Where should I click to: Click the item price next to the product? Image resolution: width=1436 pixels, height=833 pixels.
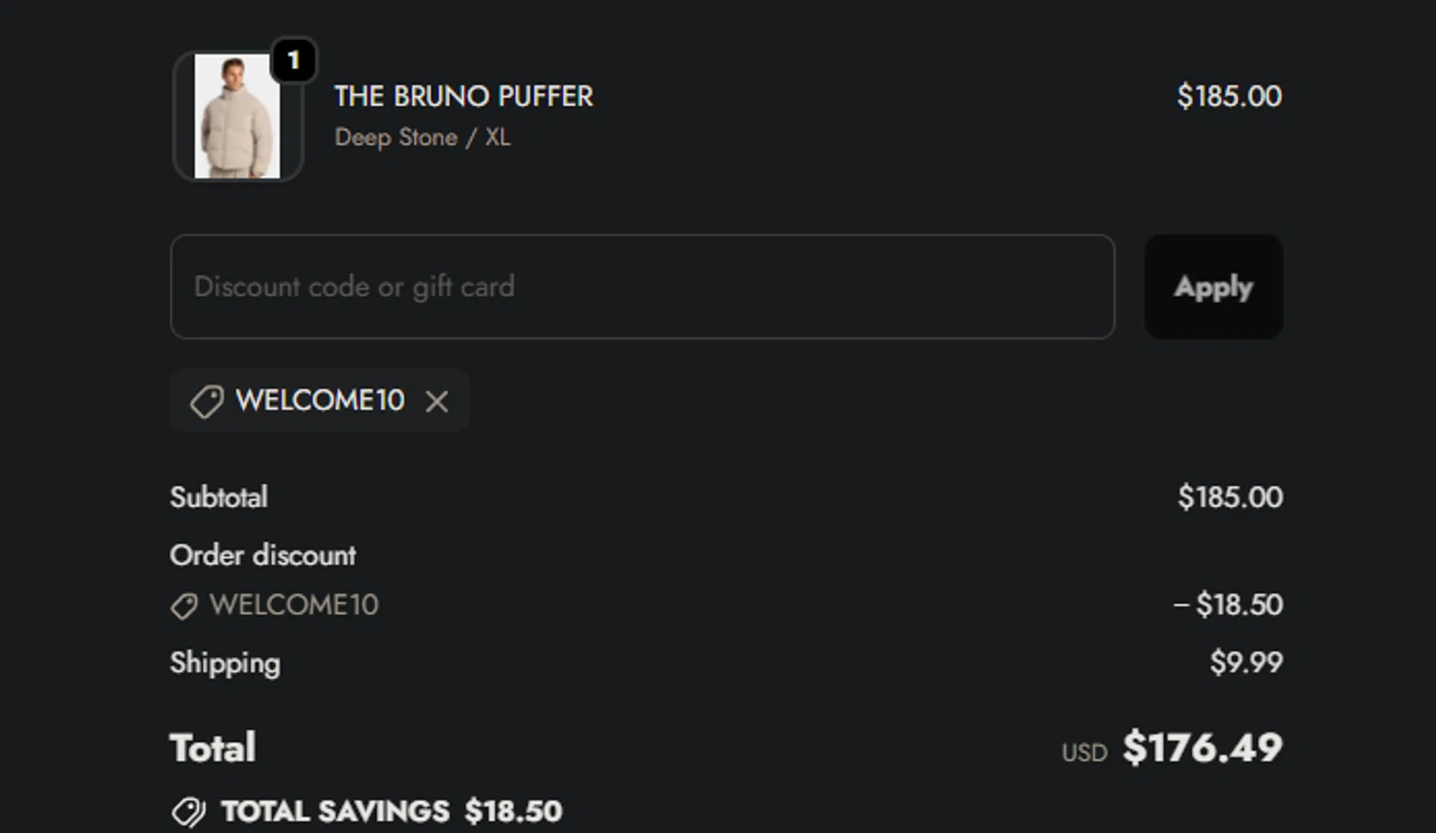pos(1228,97)
